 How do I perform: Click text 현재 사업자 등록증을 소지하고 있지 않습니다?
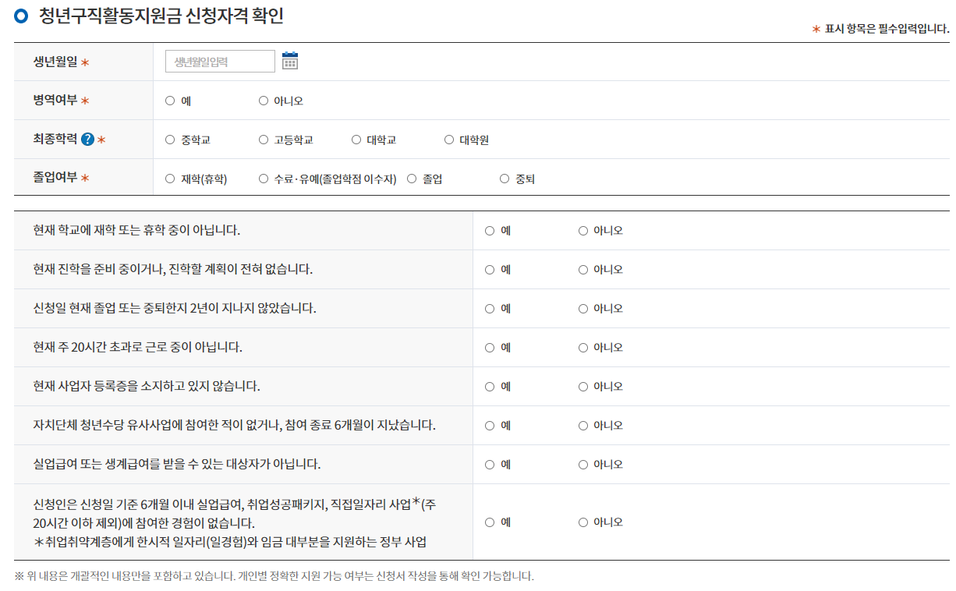coord(147,386)
